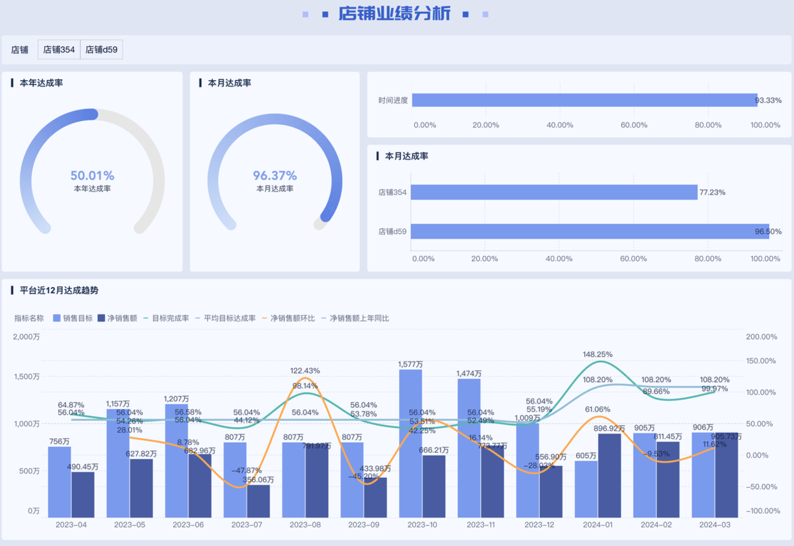Click the 896.92万 net sales bar for 2024-01
794x546 pixels.
click(x=609, y=475)
